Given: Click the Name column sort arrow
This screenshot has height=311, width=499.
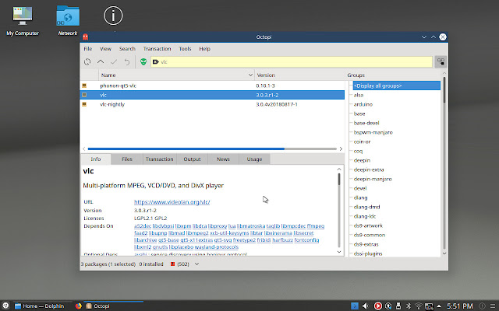Looking at the screenshot, I should point(250,75).
